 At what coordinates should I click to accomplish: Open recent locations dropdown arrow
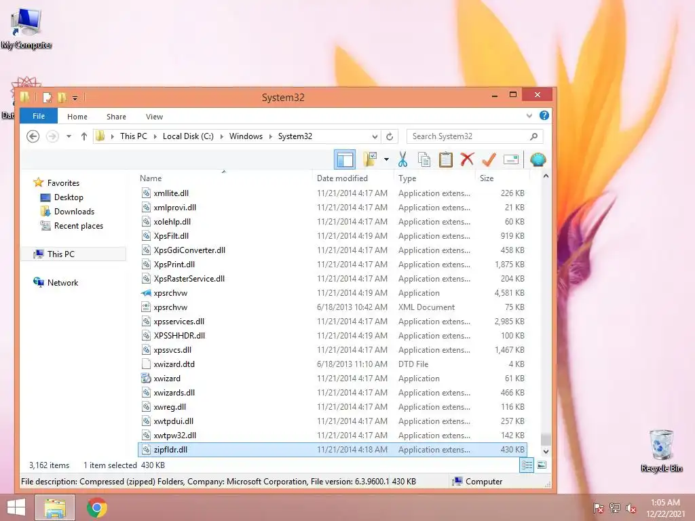tap(69, 136)
